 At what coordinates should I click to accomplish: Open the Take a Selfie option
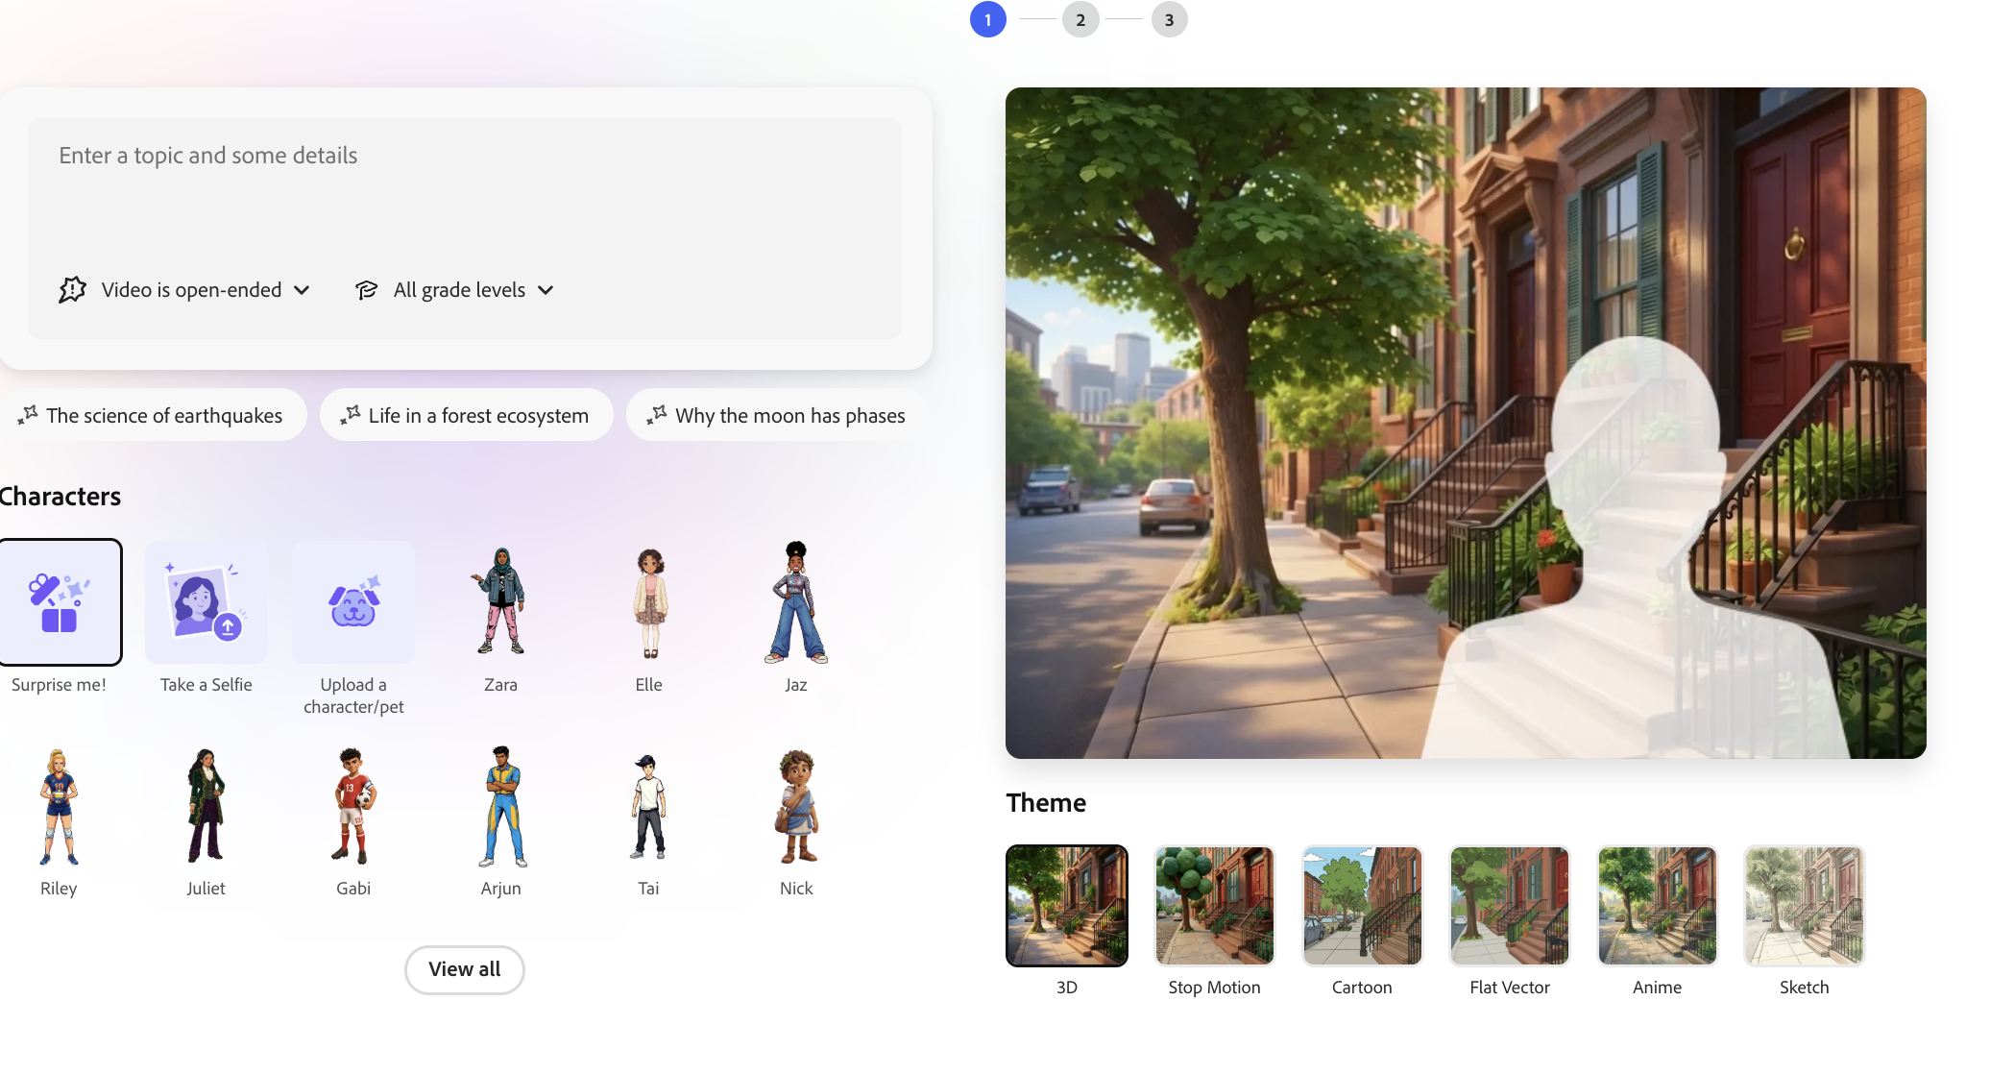(x=206, y=602)
